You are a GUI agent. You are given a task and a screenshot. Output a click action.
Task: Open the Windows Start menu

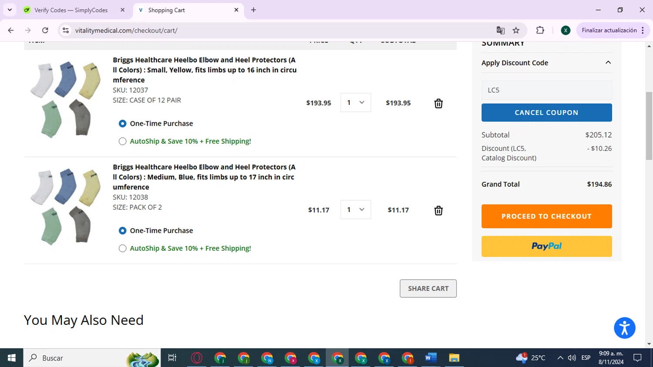coord(11,358)
